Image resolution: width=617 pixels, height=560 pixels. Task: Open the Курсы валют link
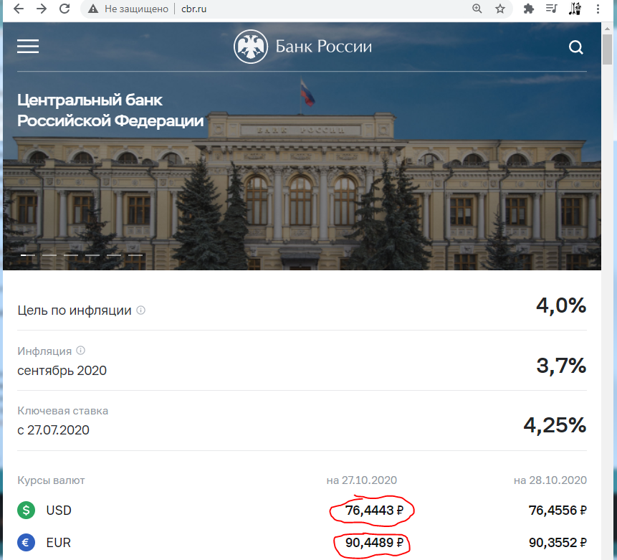point(51,480)
